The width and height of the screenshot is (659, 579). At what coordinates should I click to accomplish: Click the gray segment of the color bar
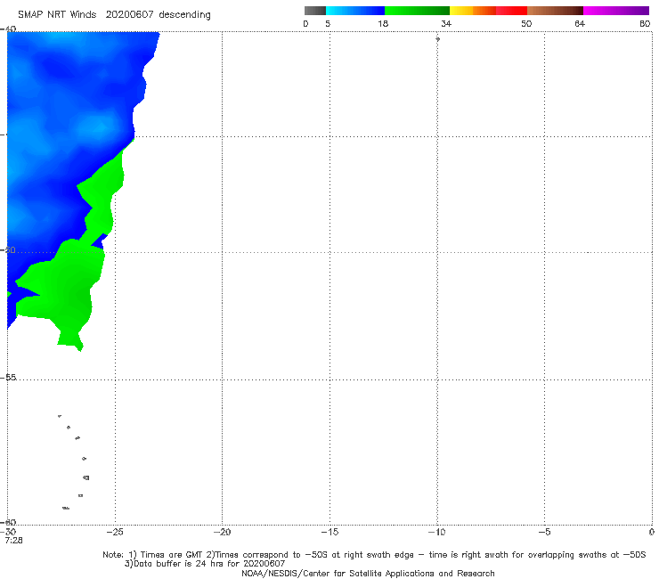[315, 11]
